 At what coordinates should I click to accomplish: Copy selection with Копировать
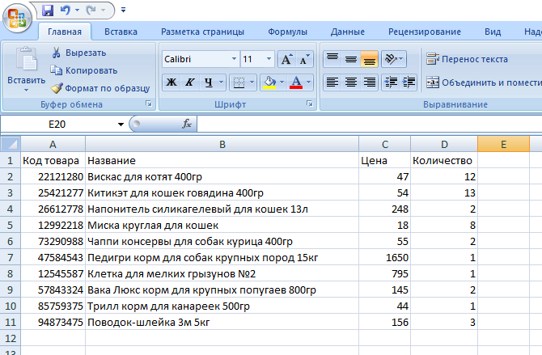pos(84,70)
